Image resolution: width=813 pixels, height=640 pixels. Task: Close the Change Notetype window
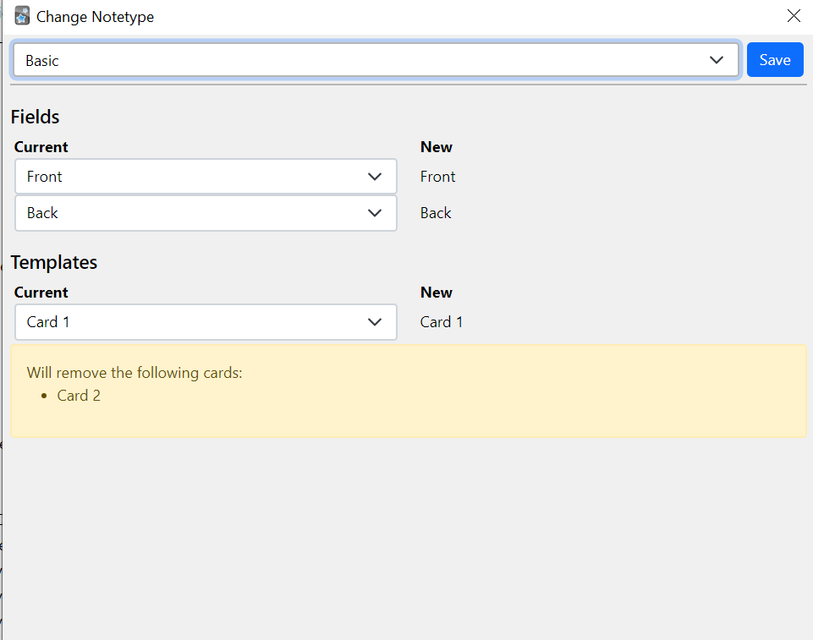794,16
